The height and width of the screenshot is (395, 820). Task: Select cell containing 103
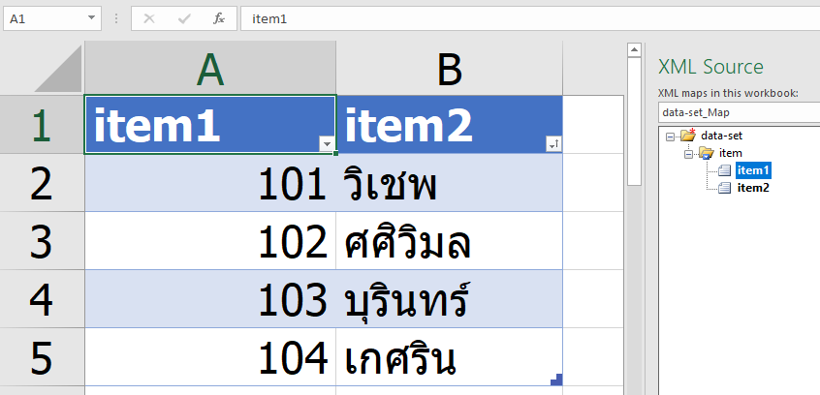tap(209, 299)
